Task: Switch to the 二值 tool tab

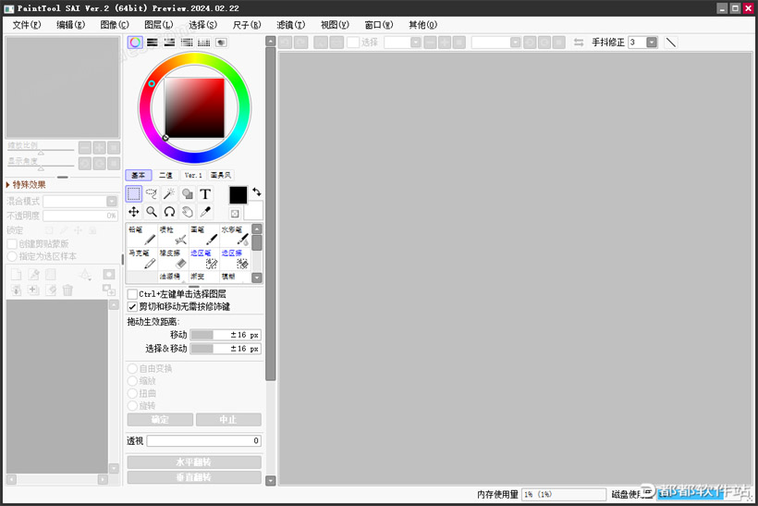Action: [x=165, y=175]
